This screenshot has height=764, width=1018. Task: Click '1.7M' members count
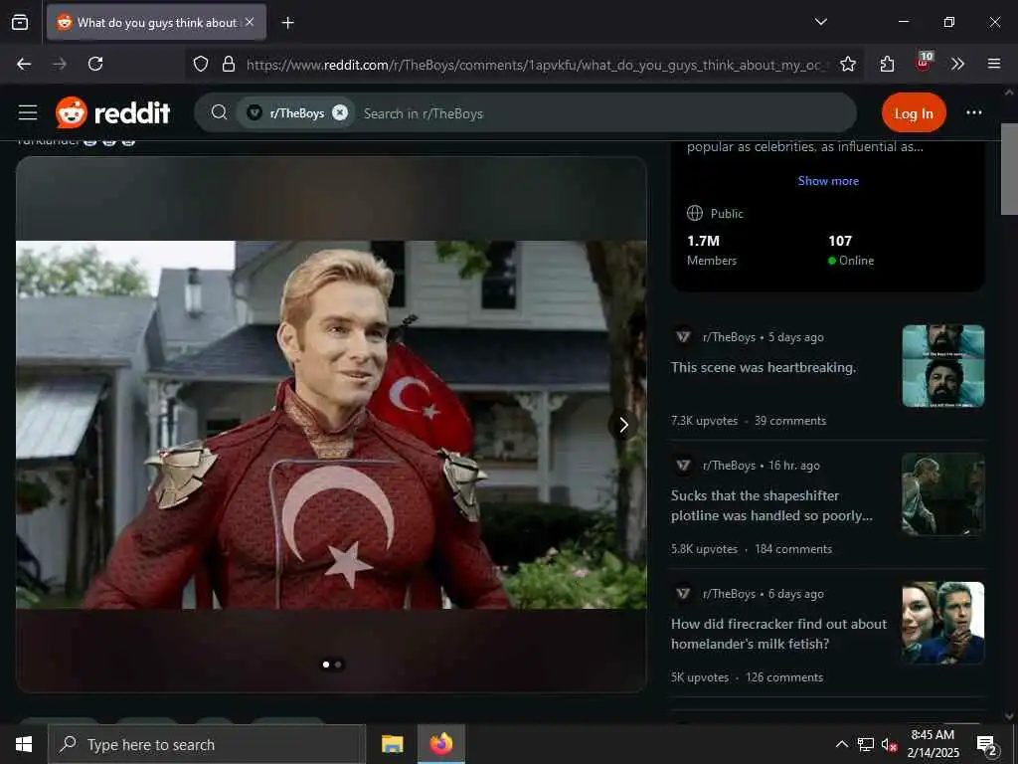703,241
